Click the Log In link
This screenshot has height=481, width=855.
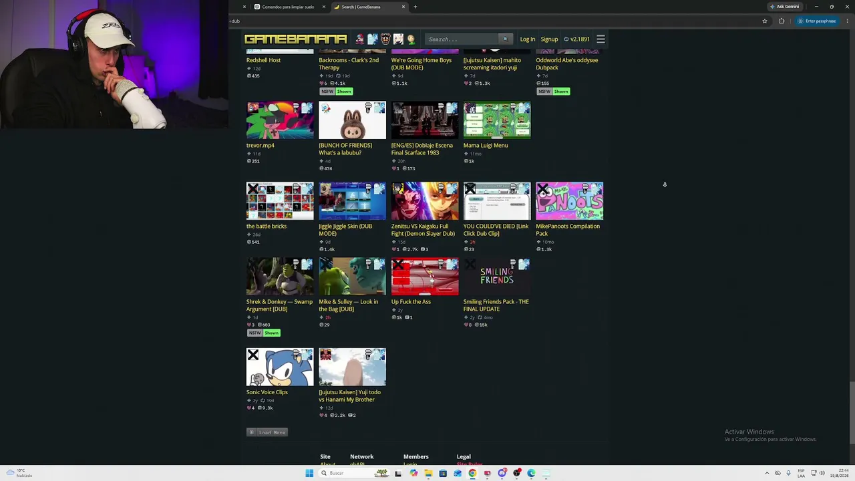tap(528, 39)
